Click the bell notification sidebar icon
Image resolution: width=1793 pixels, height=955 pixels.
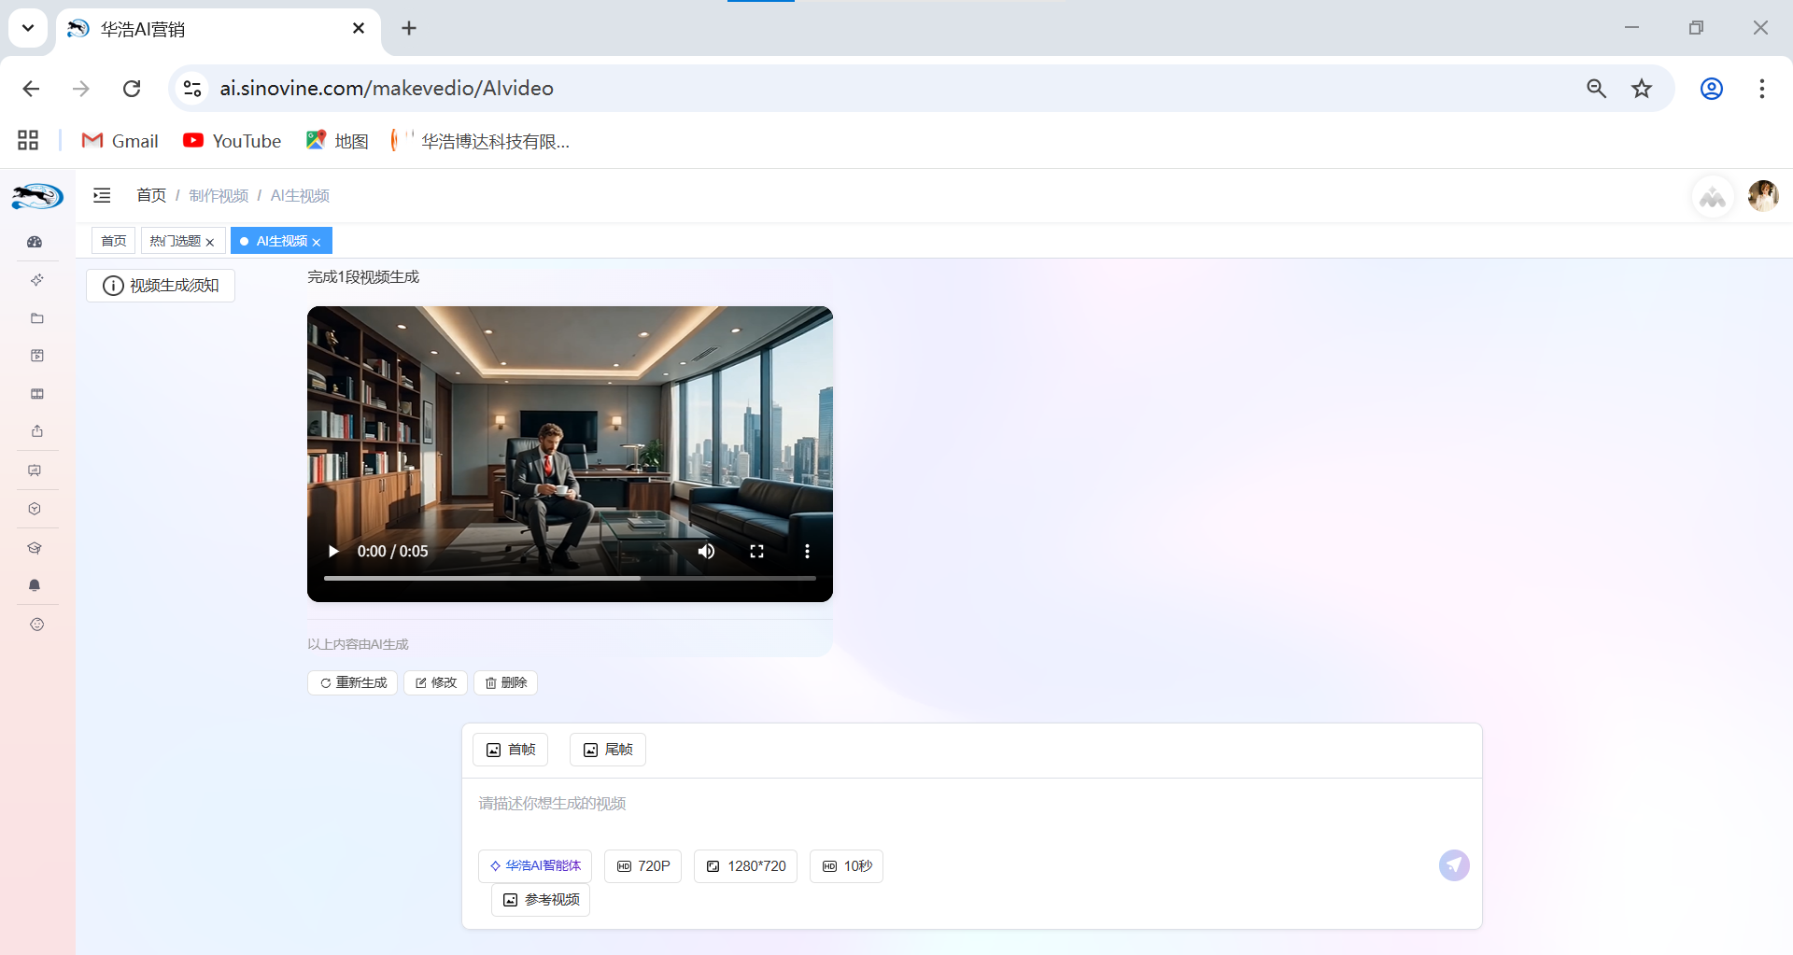(35, 585)
